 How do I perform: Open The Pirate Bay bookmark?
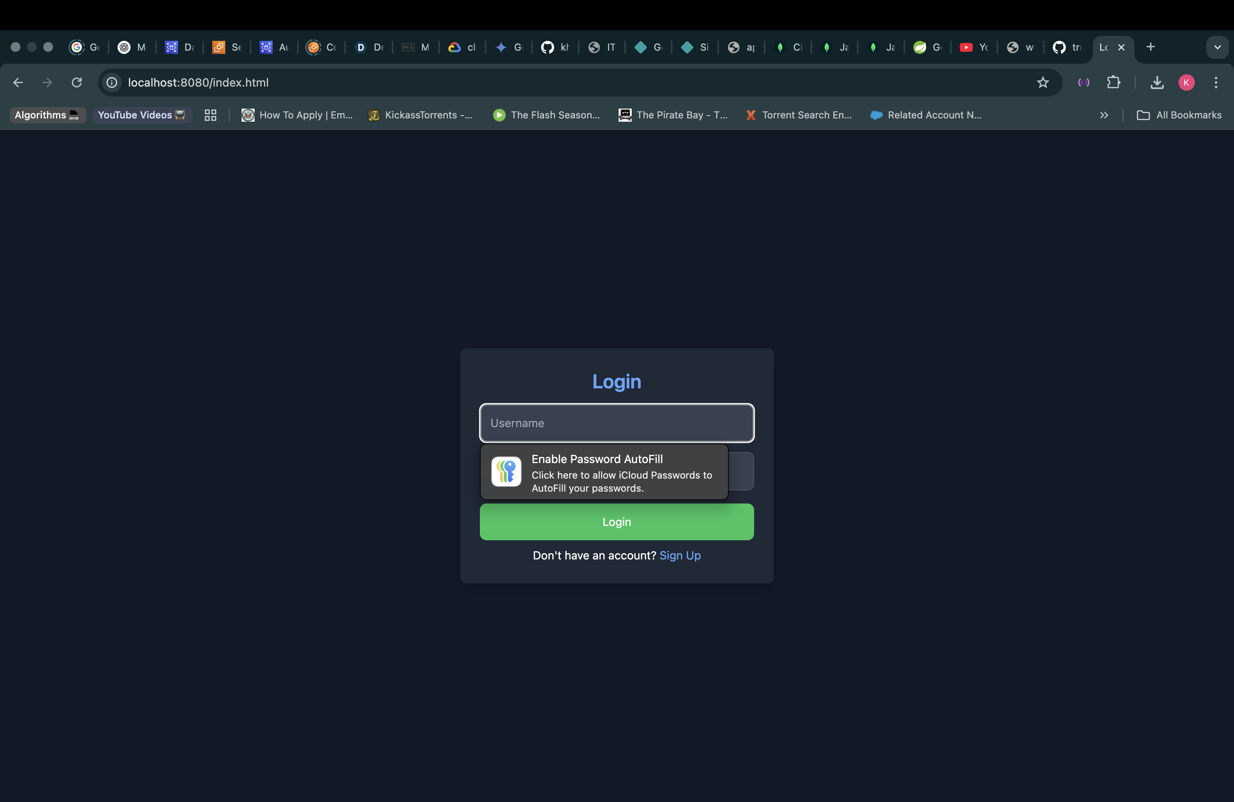[673, 115]
